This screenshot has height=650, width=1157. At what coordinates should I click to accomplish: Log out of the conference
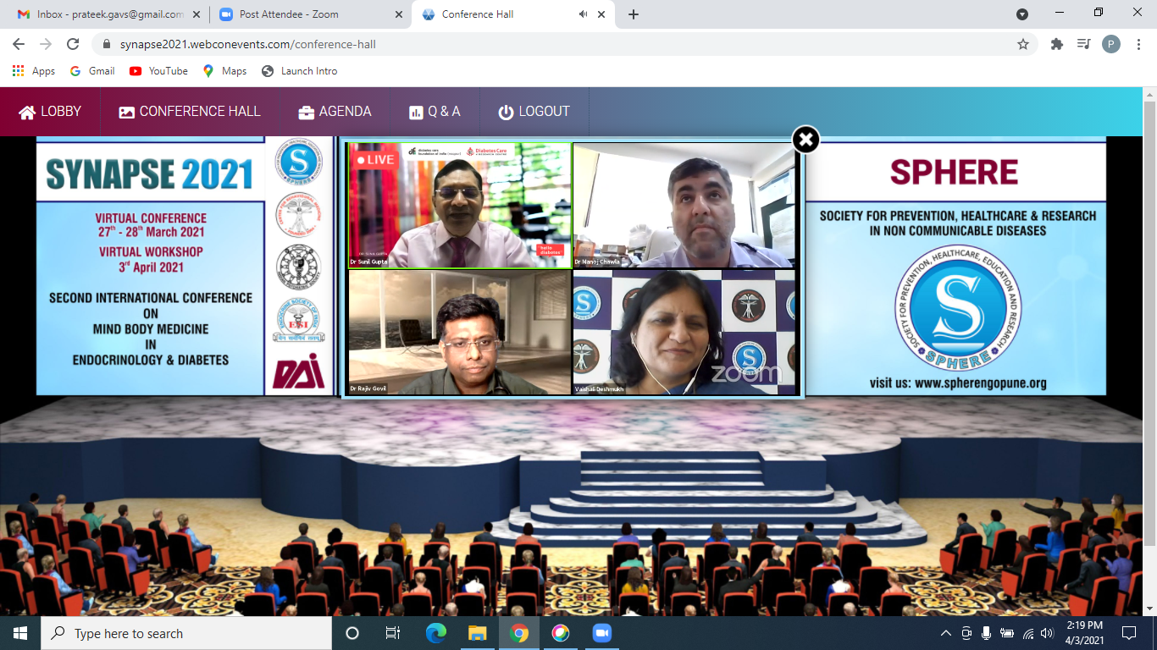[534, 112]
